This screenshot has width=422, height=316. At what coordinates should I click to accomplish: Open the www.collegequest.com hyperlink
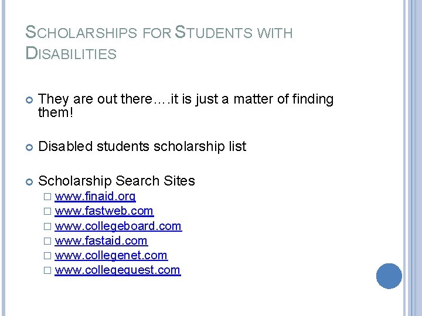tap(117, 270)
